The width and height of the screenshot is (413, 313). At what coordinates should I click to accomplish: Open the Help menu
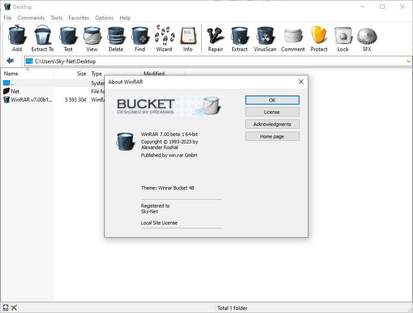tap(125, 17)
